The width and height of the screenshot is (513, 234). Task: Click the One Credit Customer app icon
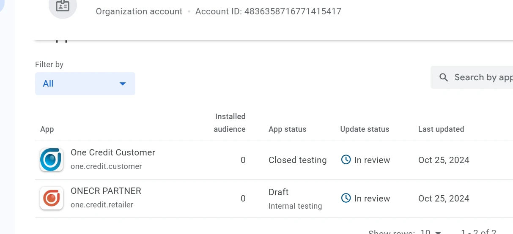click(x=52, y=160)
